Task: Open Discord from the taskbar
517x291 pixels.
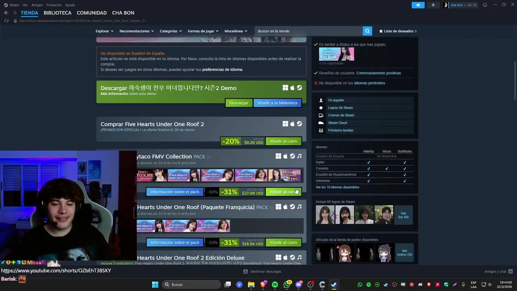Action: 299,285
